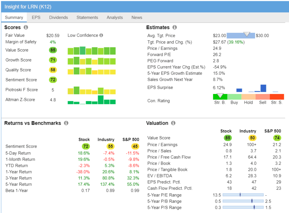
Task: Go to the News tab
Action: [137, 18]
